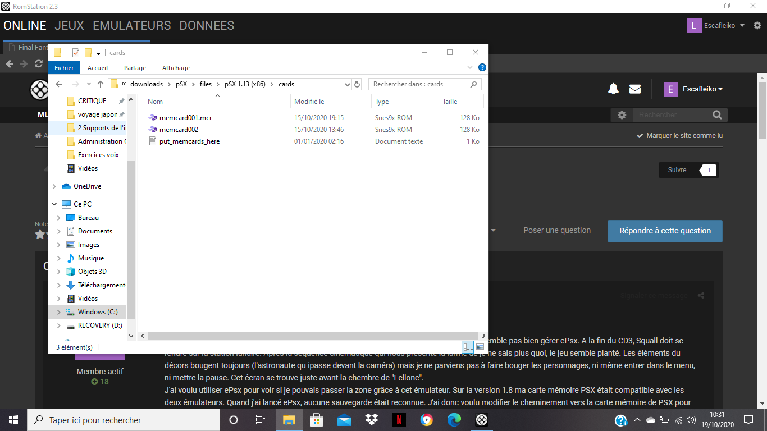This screenshot has height=431, width=767.
Task: Expand the Documents tree node
Action: point(59,231)
